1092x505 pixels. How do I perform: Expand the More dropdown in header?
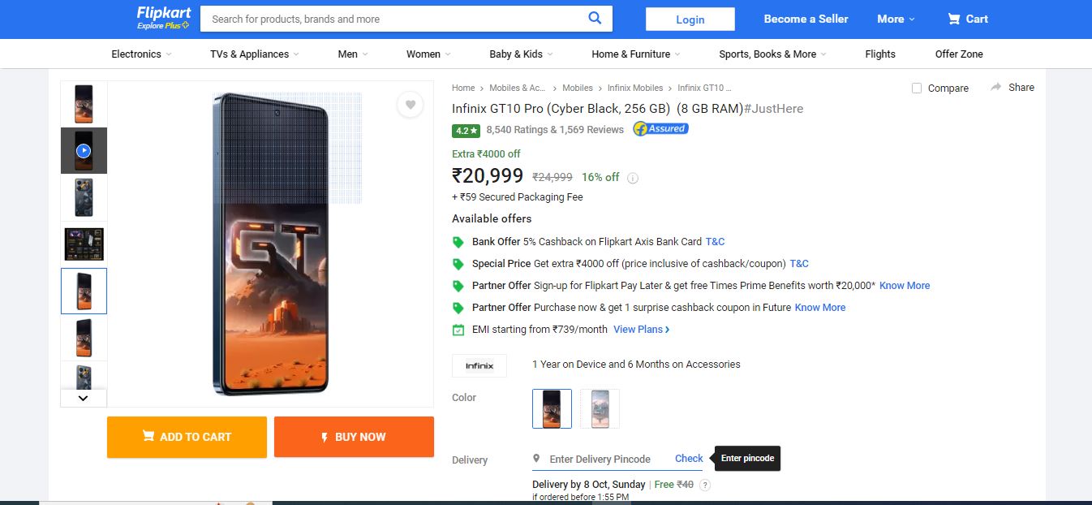(896, 19)
